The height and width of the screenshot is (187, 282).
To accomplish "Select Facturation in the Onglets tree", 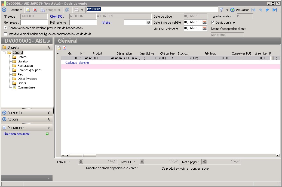I will (25, 66).
